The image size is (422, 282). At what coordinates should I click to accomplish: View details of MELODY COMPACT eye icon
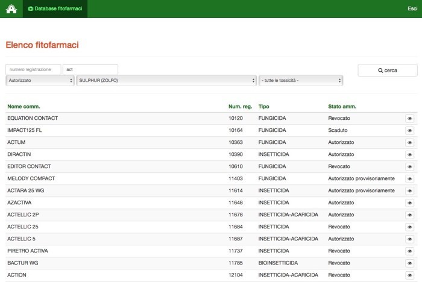point(409,179)
